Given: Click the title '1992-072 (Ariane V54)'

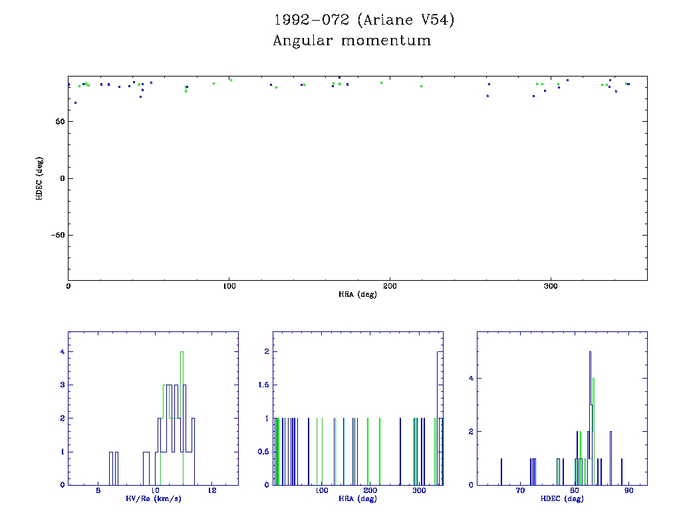Looking at the screenshot, I should click(364, 20).
